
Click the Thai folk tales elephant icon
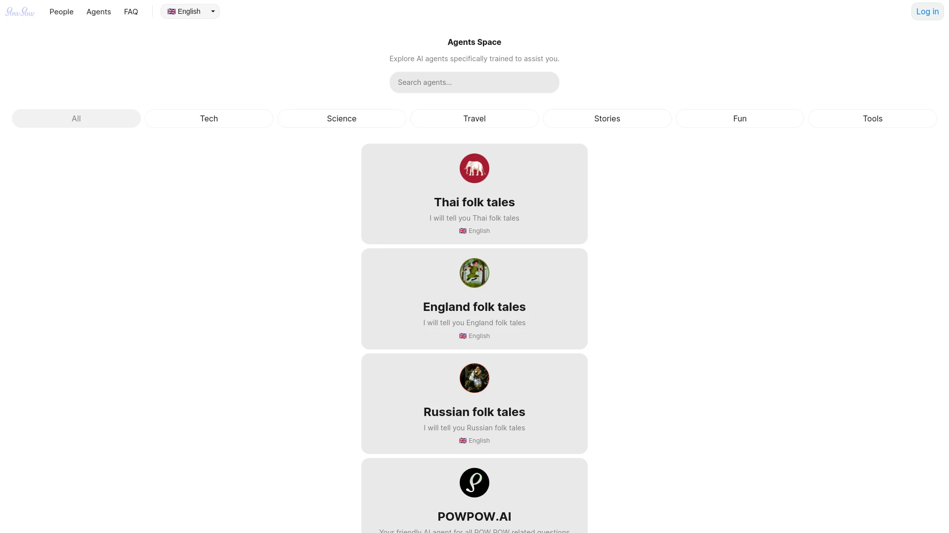tap(474, 168)
